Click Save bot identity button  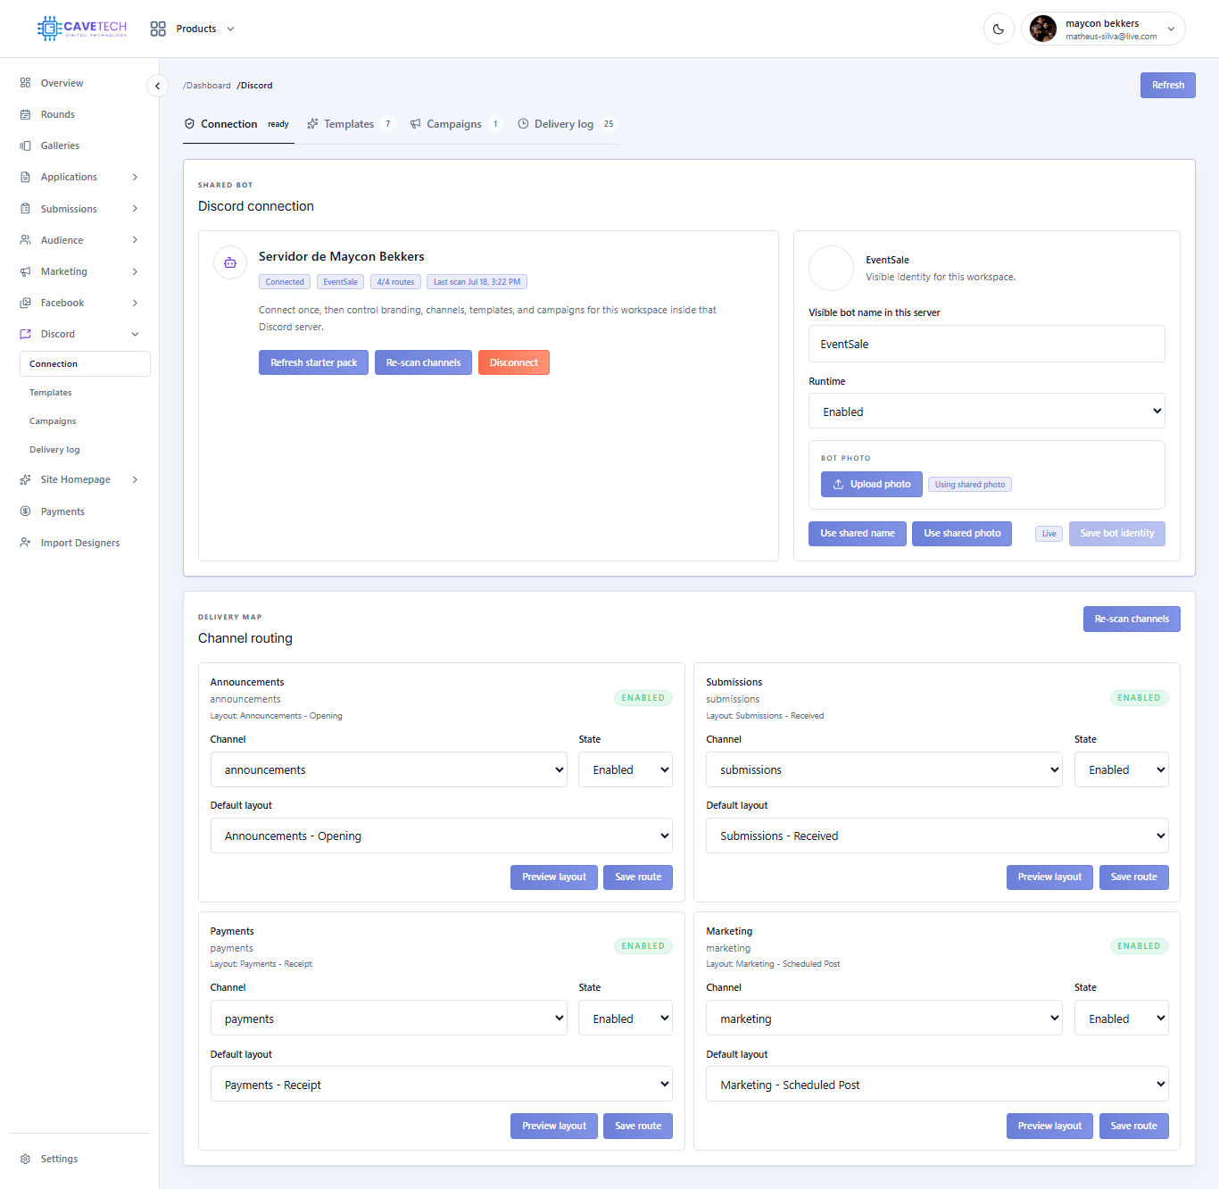(x=1117, y=534)
